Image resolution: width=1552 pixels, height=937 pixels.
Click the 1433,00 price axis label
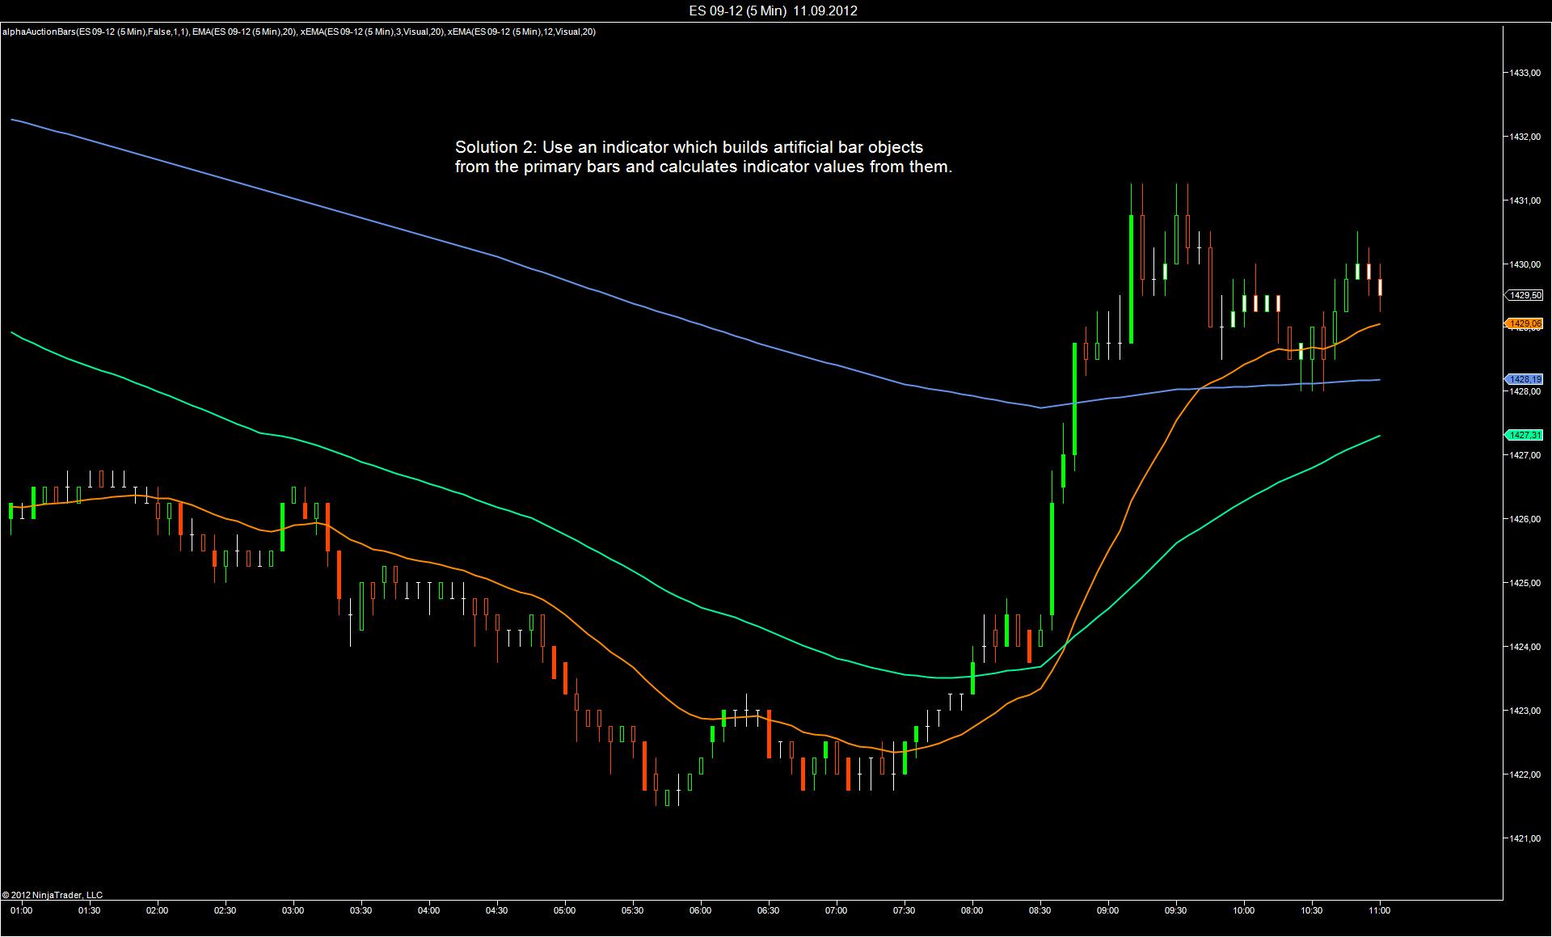tap(1525, 73)
